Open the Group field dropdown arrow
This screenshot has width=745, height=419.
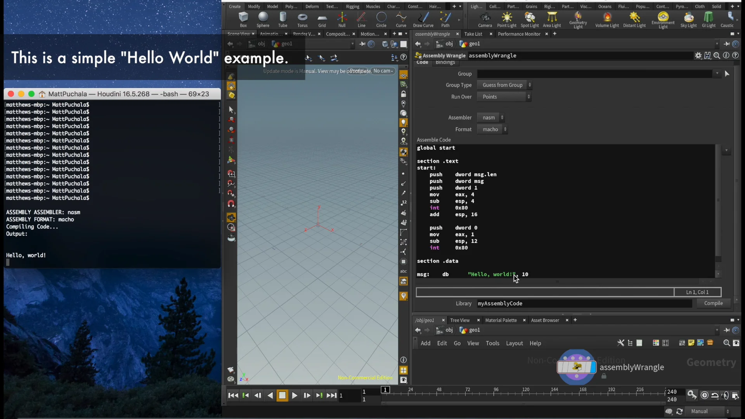717,73
